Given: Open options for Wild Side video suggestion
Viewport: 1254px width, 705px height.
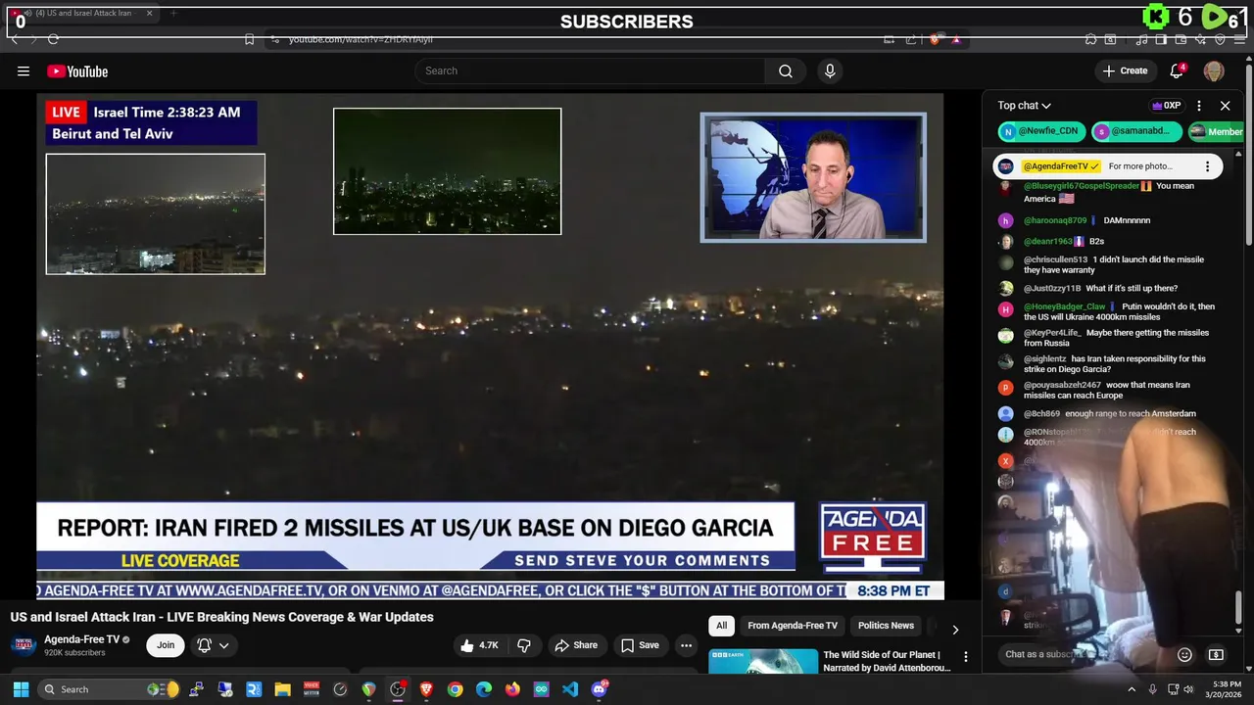Looking at the screenshot, I should tap(965, 657).
